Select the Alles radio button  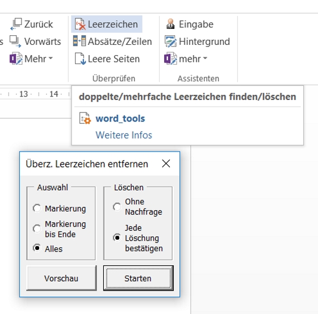click(x=37, y=248)
